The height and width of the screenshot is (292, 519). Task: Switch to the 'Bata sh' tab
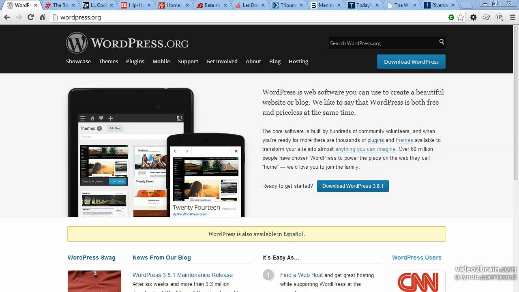(x=212, y=5)
